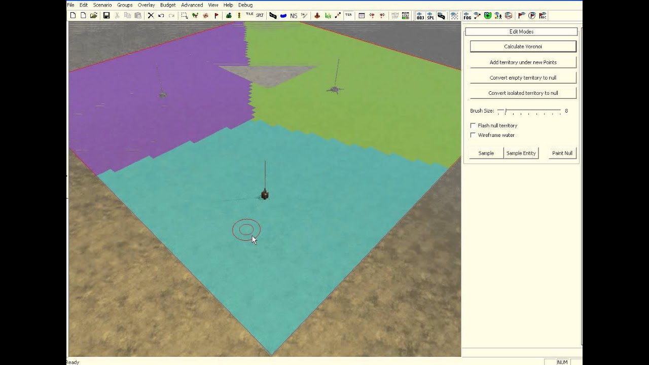Screen dimensions: 649x365
Task: Click the first blank New document icon
Action: (73, 16)
